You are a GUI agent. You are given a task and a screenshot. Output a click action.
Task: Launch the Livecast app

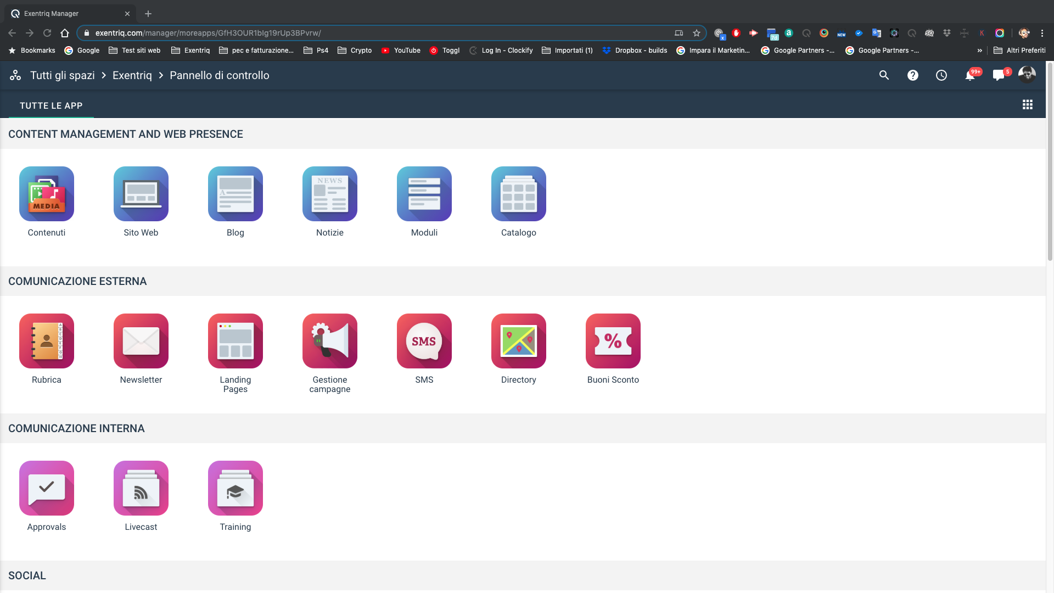(141, 488)
